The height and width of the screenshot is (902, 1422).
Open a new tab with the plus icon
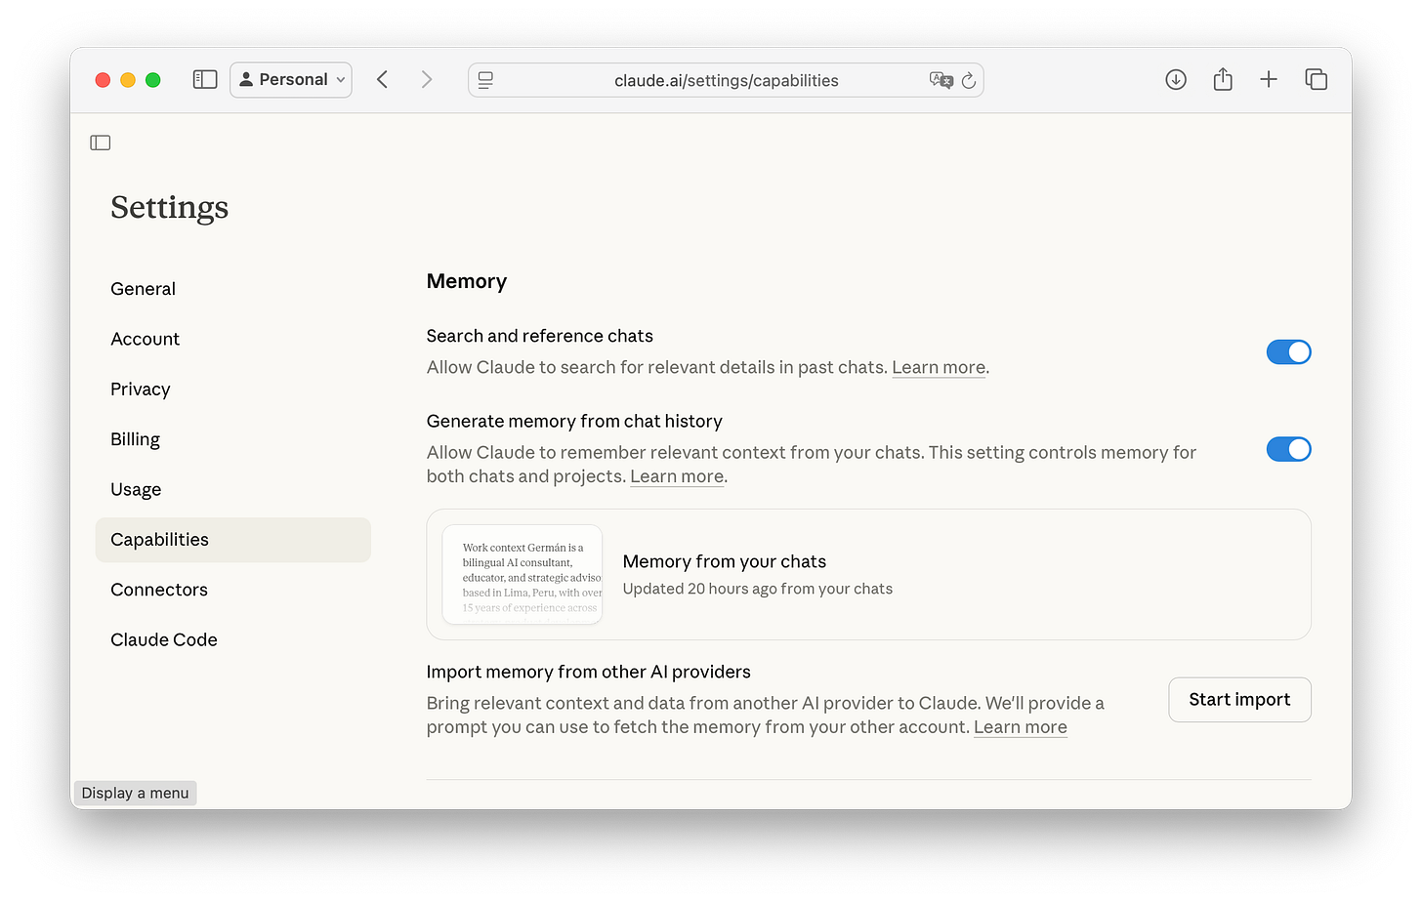[1269, 80]
